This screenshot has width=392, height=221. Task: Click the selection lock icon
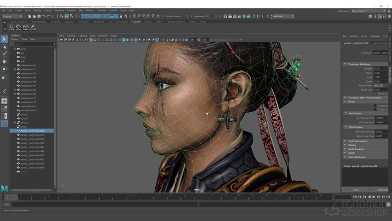(121, 16)
